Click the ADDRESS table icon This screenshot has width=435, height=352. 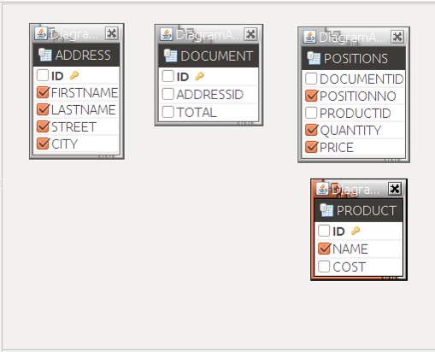coord(45,55)
